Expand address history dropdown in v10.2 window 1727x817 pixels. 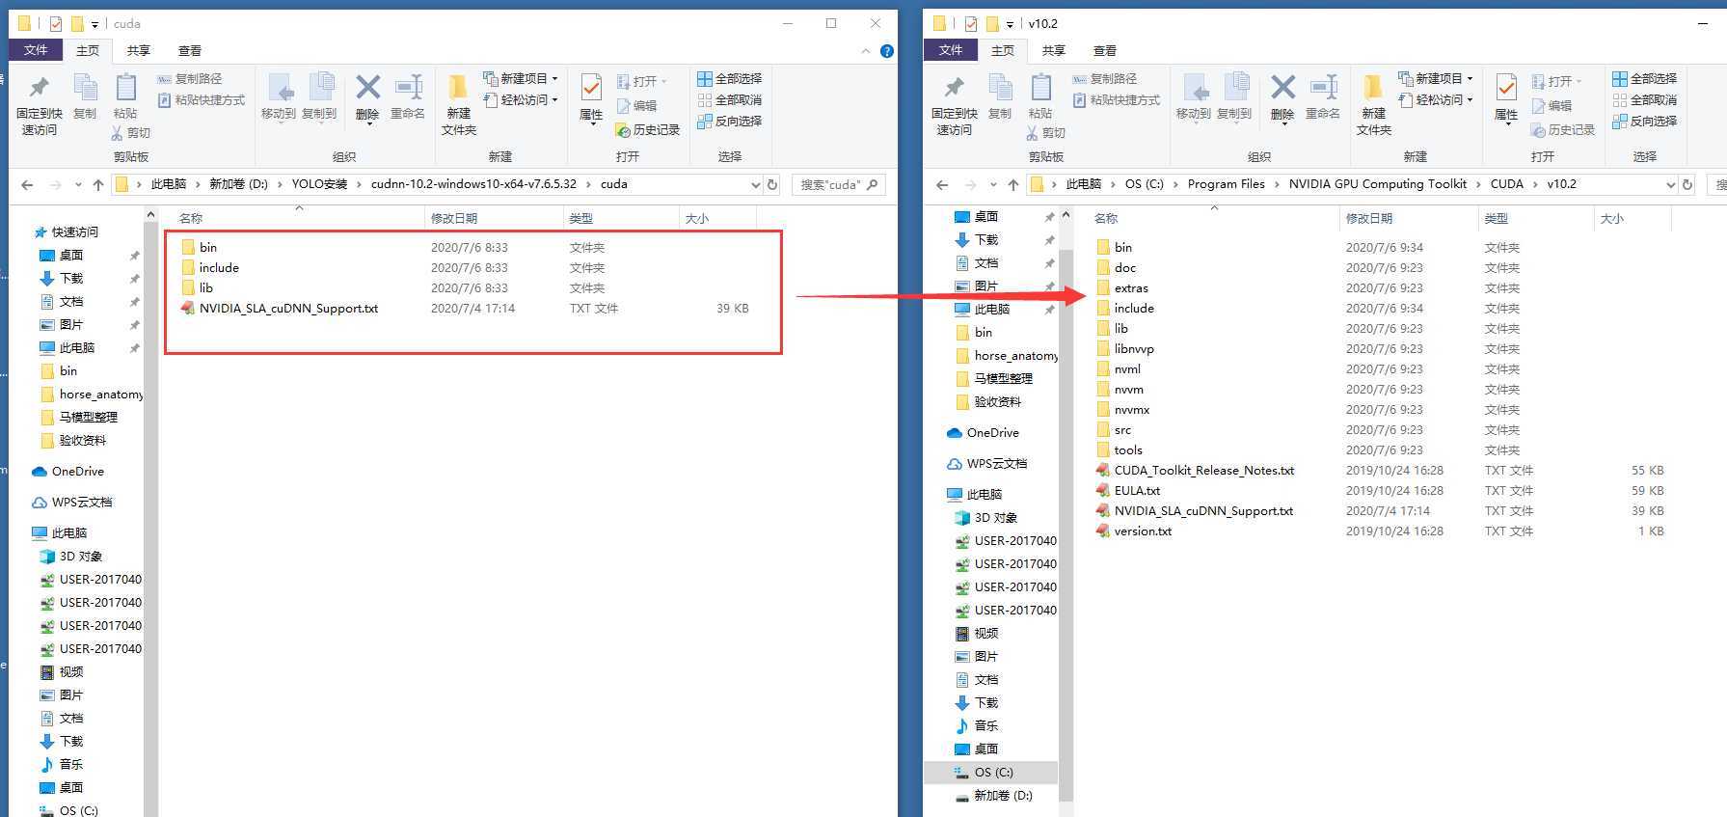point(1670,184)
